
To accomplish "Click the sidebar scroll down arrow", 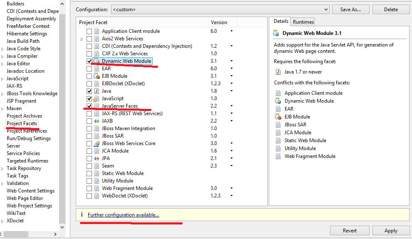I will 62,227.
